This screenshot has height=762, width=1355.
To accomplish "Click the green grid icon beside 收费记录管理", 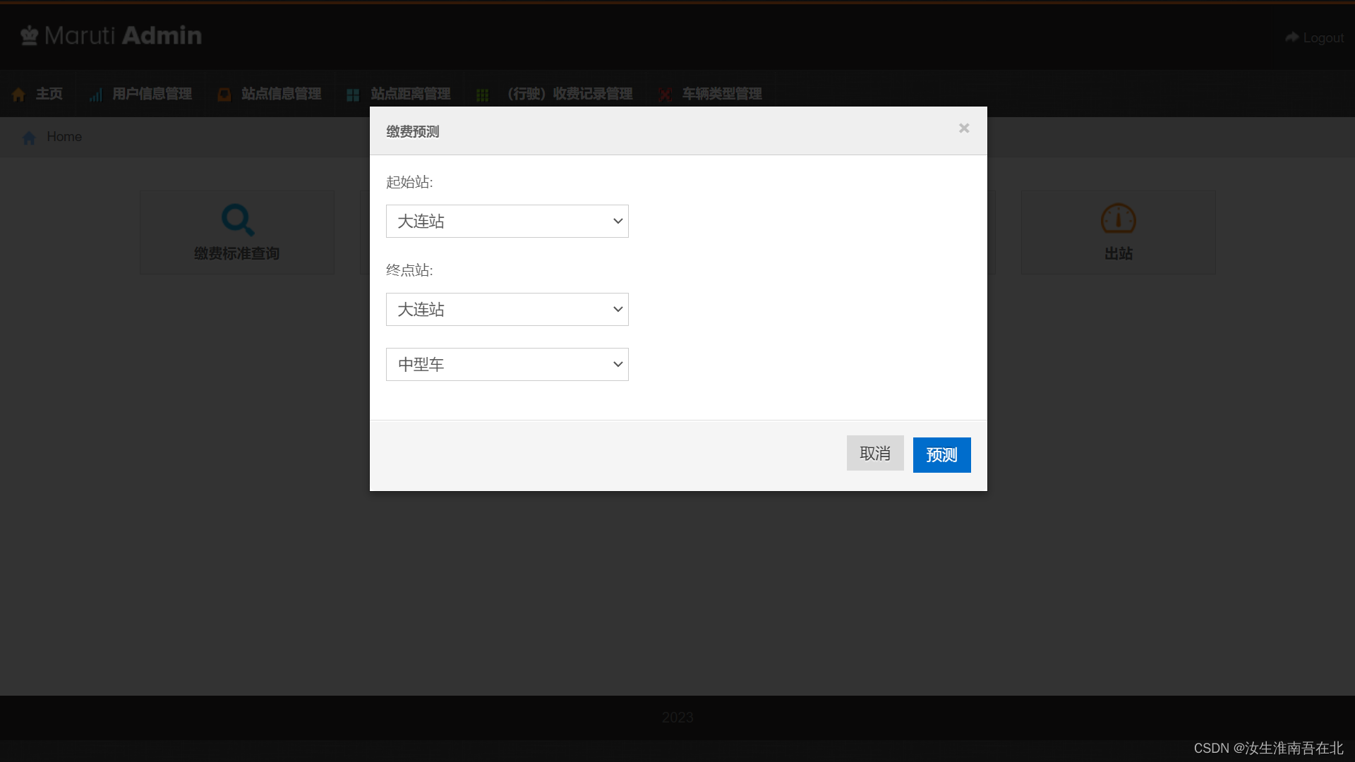I will [483, 95].
